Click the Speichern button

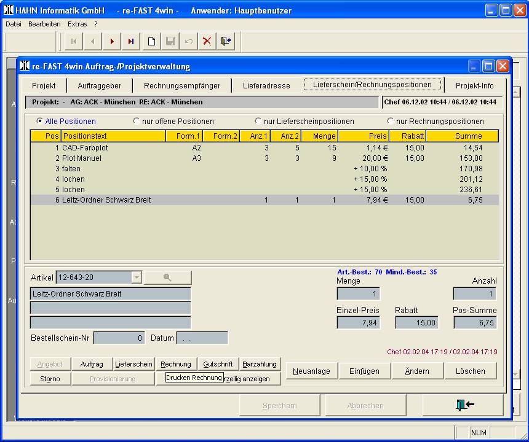click(x=280, y=405)
